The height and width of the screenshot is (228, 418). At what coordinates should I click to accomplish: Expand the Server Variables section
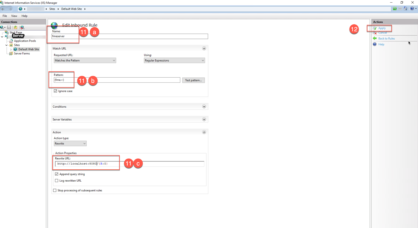click(204, 119)
